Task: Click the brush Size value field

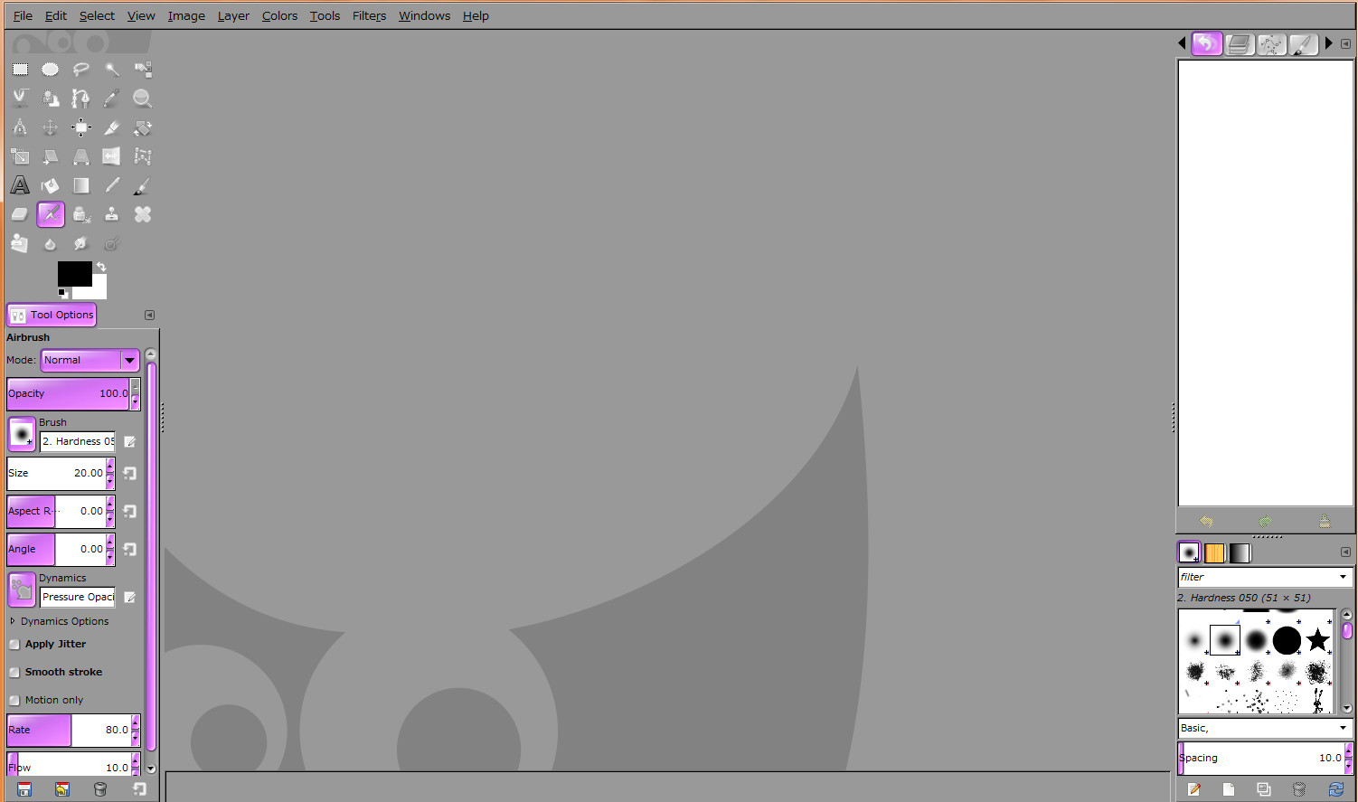Action: point(56,473)
